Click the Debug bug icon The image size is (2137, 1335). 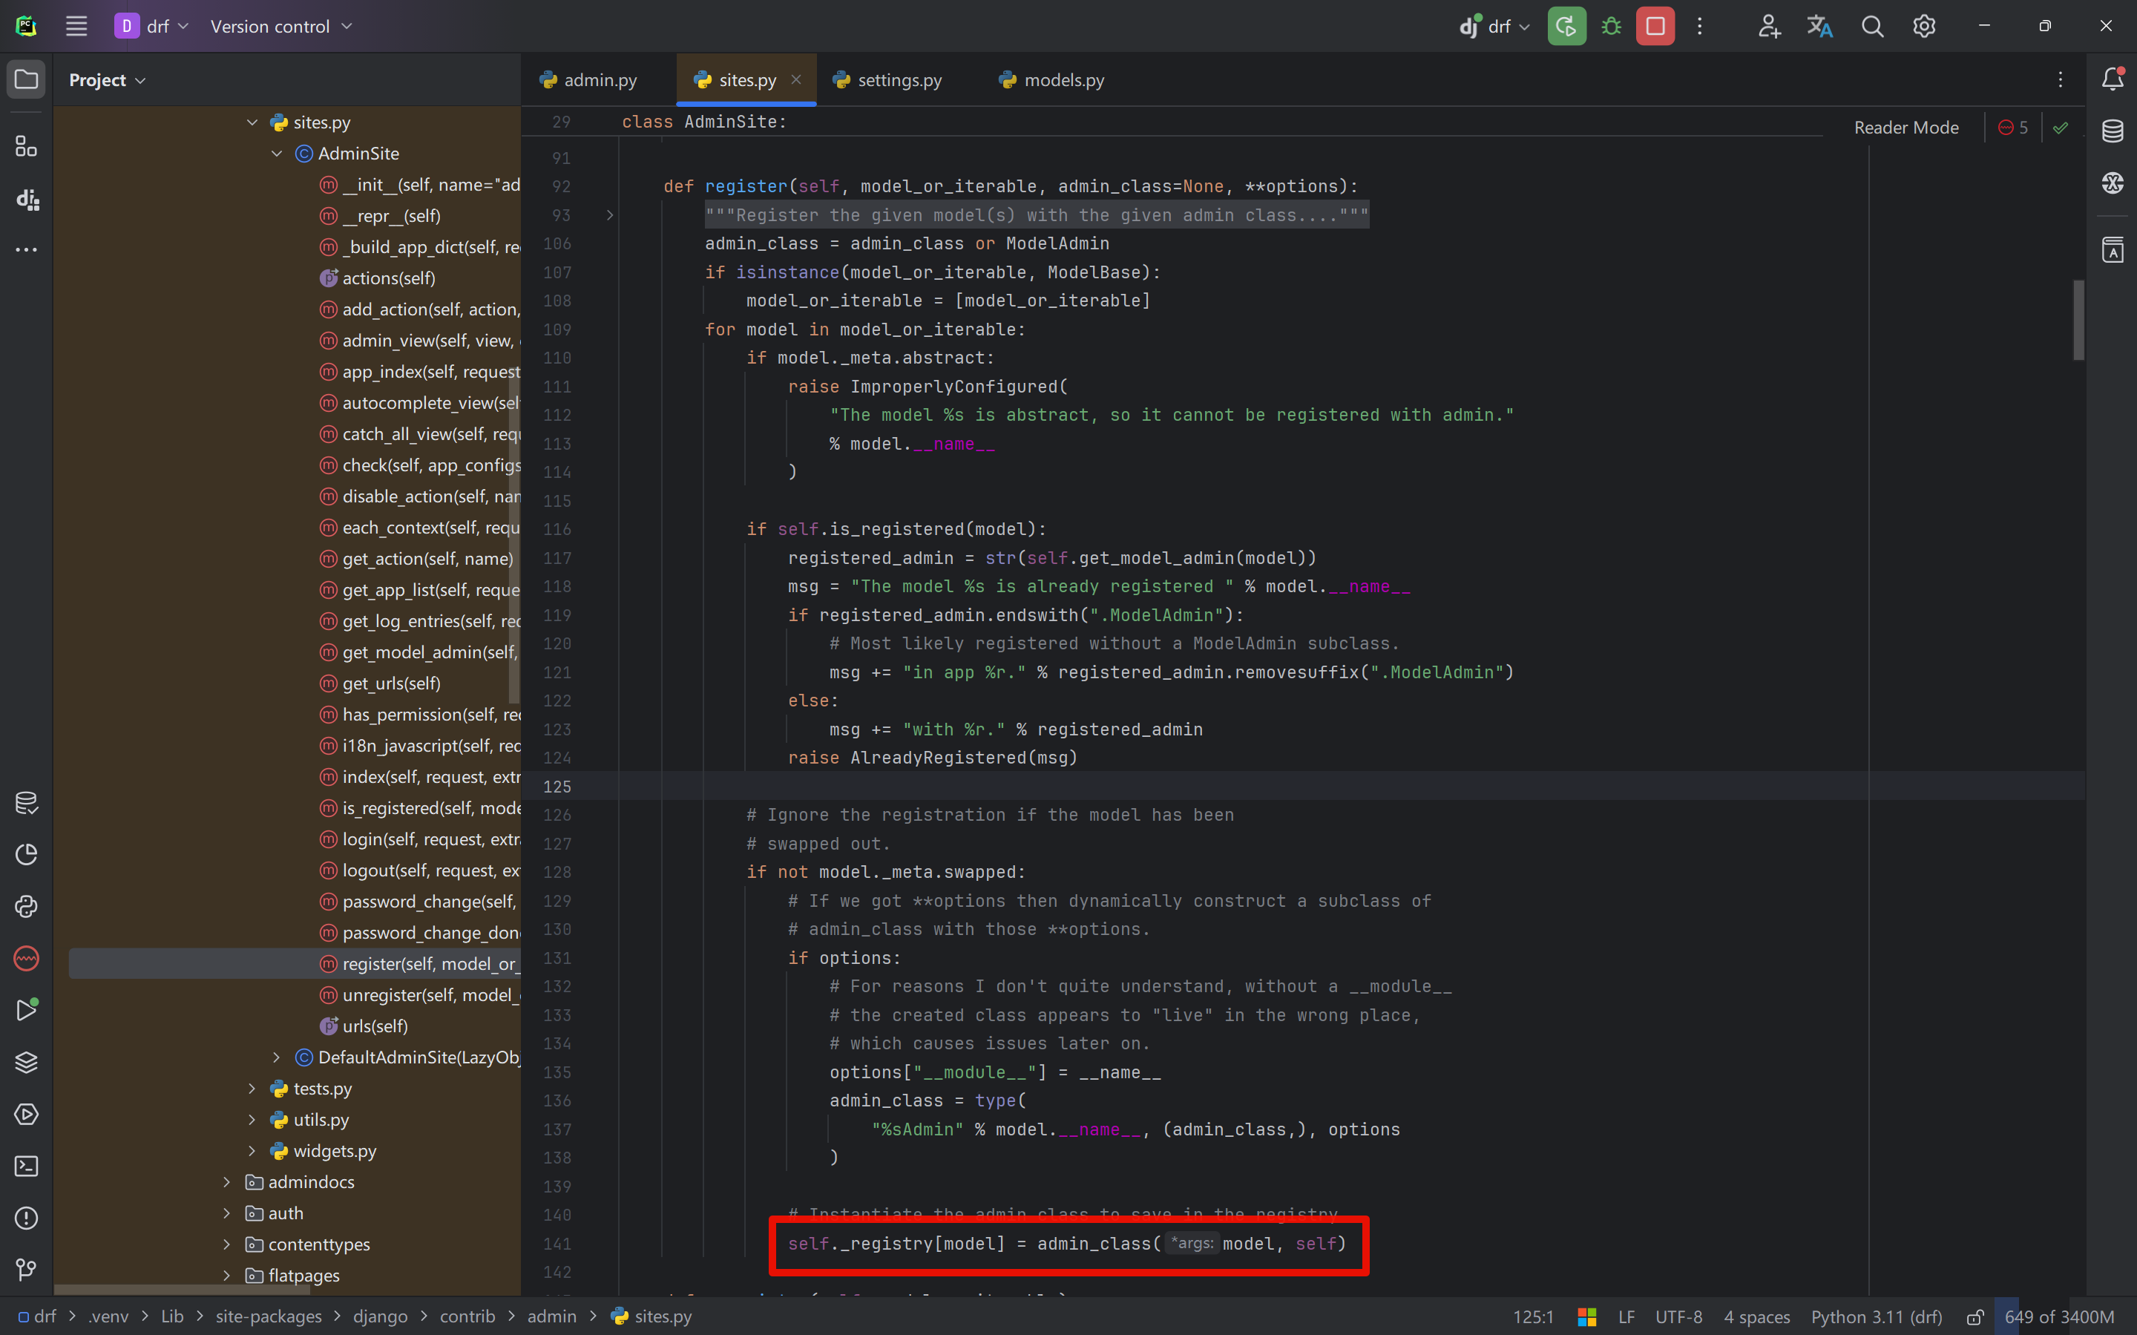tap(1611, 27)
